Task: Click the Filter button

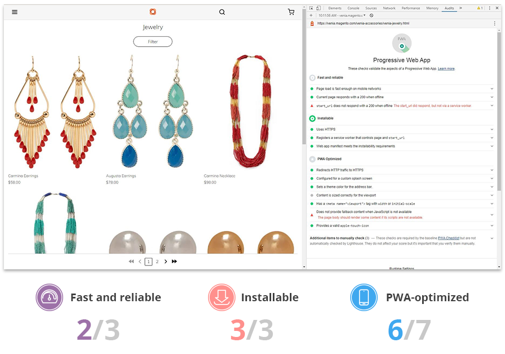Action: (x=153, y=42)
